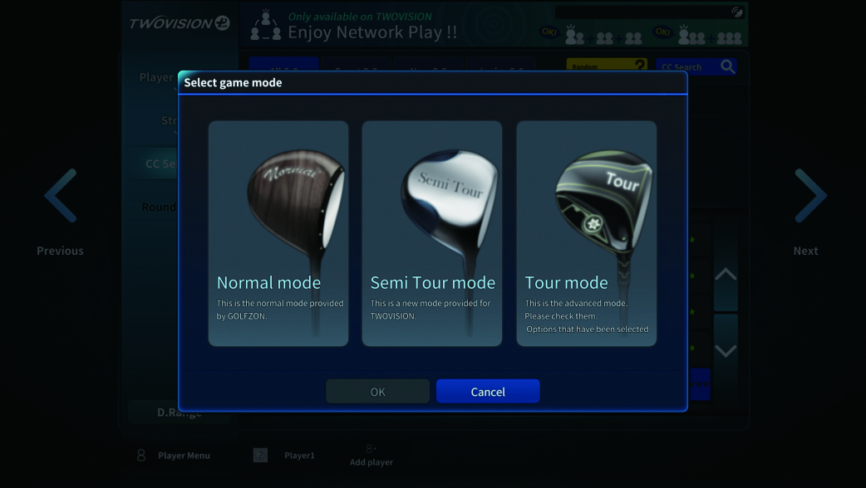Go to Next with right chevron
866x488 pixels.
tap(810, 196)
